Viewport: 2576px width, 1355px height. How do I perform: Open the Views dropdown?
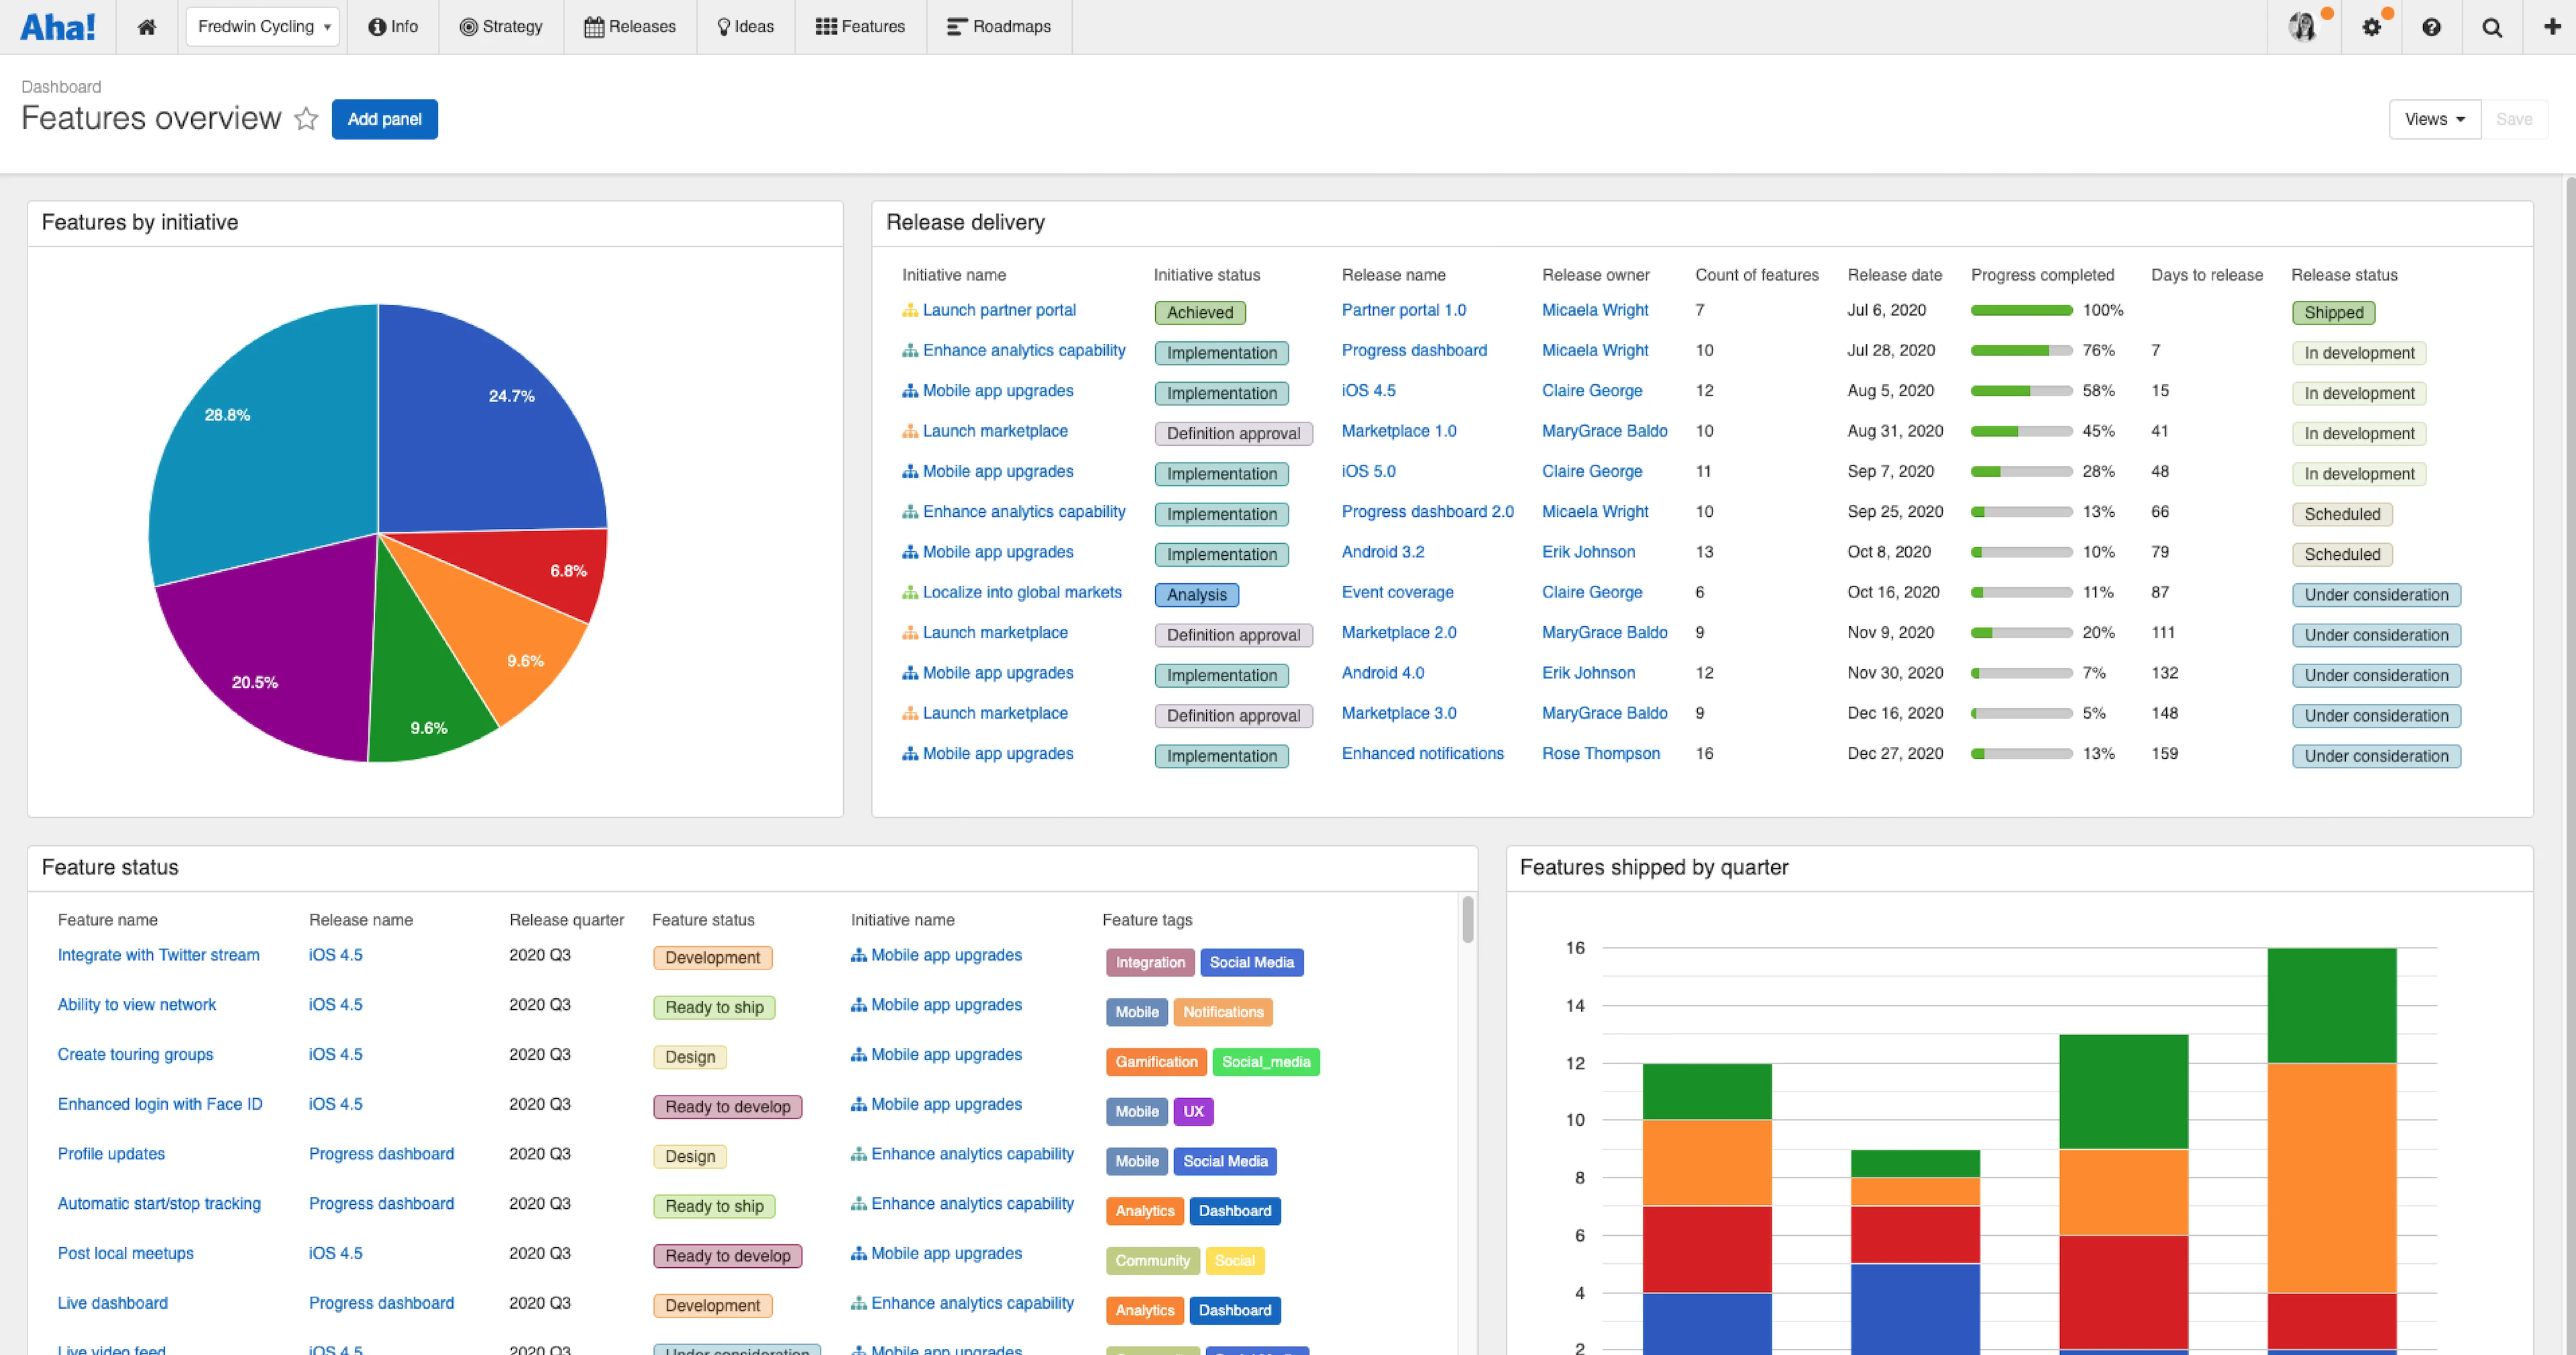(2433, 120)
